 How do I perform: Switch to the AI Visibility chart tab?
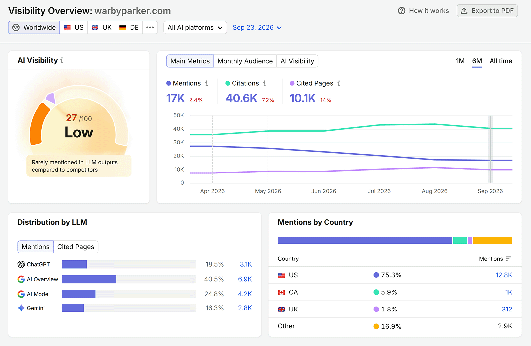coord(297,61)
